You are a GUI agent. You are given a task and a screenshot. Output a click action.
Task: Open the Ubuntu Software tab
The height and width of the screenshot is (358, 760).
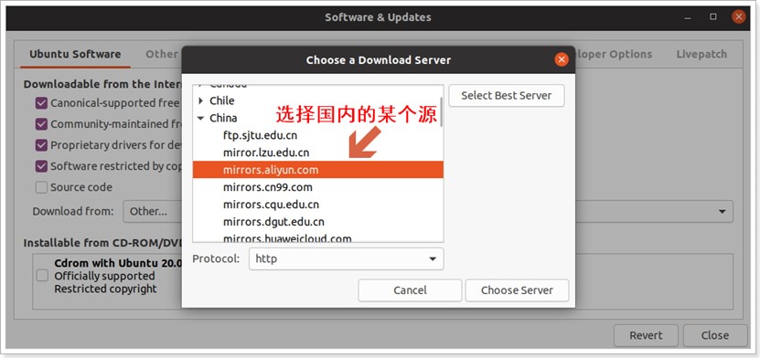(75, 54)
